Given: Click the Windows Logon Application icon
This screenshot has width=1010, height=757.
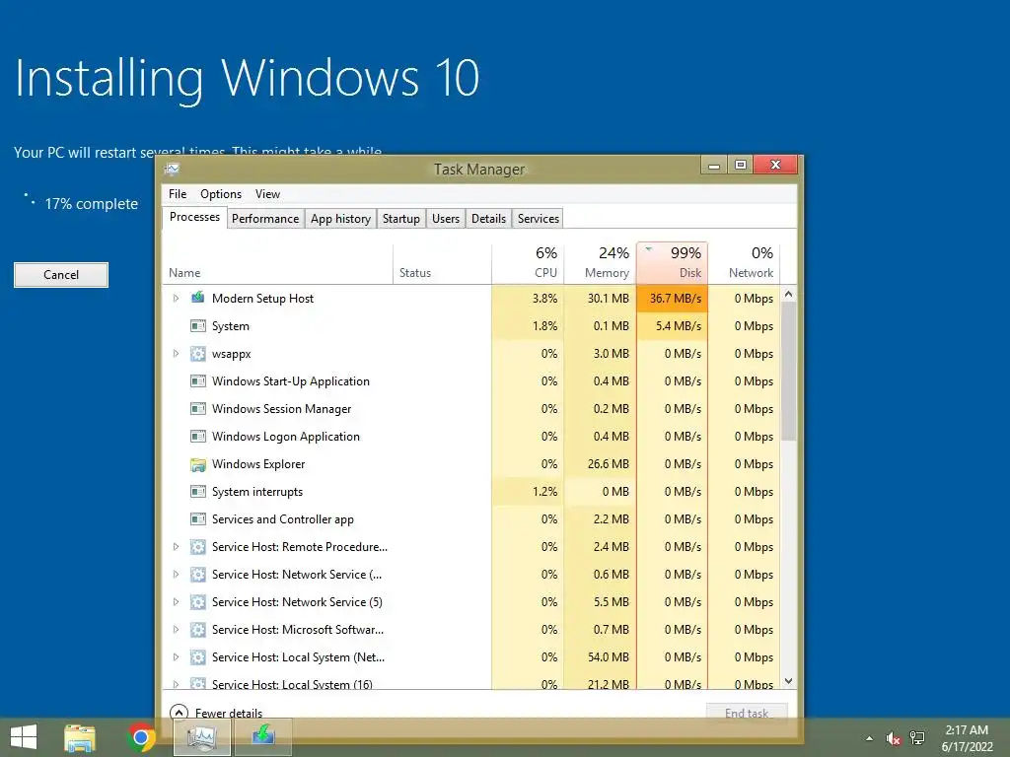Looking at the screenshot, I should (197, 437).
